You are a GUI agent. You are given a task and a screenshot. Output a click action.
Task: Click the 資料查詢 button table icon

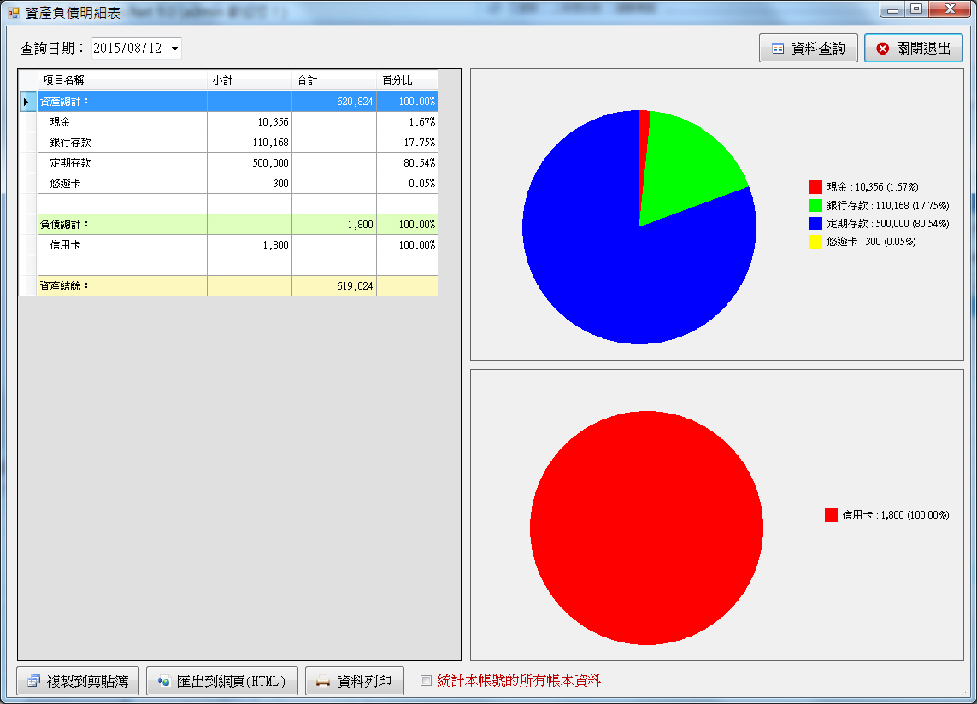pos(777,49)
